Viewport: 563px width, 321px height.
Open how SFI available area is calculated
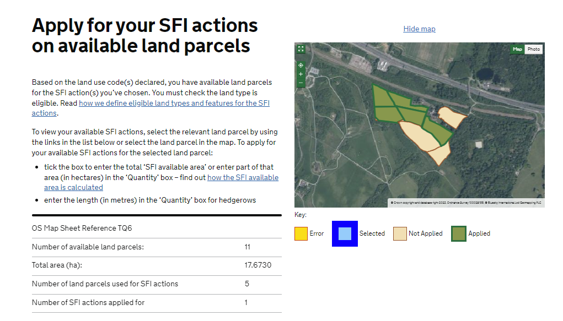tap(243, 177)
